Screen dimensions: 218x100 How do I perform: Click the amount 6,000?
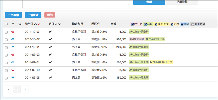[x=123, y=55]
